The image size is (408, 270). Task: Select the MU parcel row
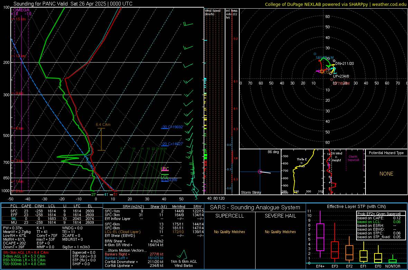(x=52, y=222)
